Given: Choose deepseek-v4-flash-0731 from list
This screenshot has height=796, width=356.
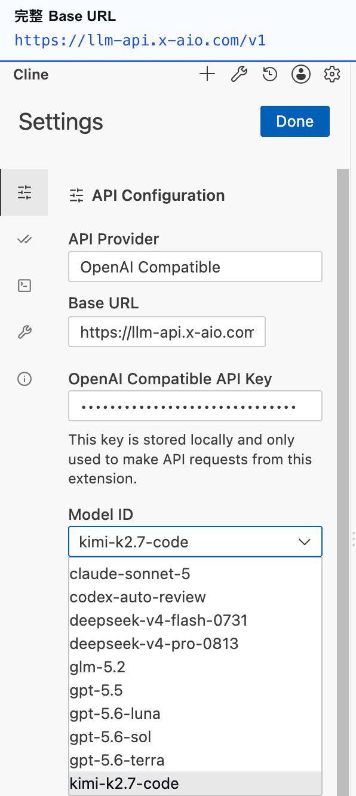Looking at the screenshot, I should (195, 620).
